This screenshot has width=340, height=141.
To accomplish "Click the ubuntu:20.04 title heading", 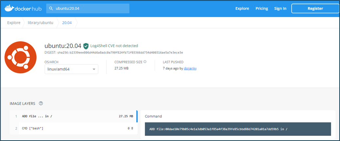I will [x=63, y=46].
